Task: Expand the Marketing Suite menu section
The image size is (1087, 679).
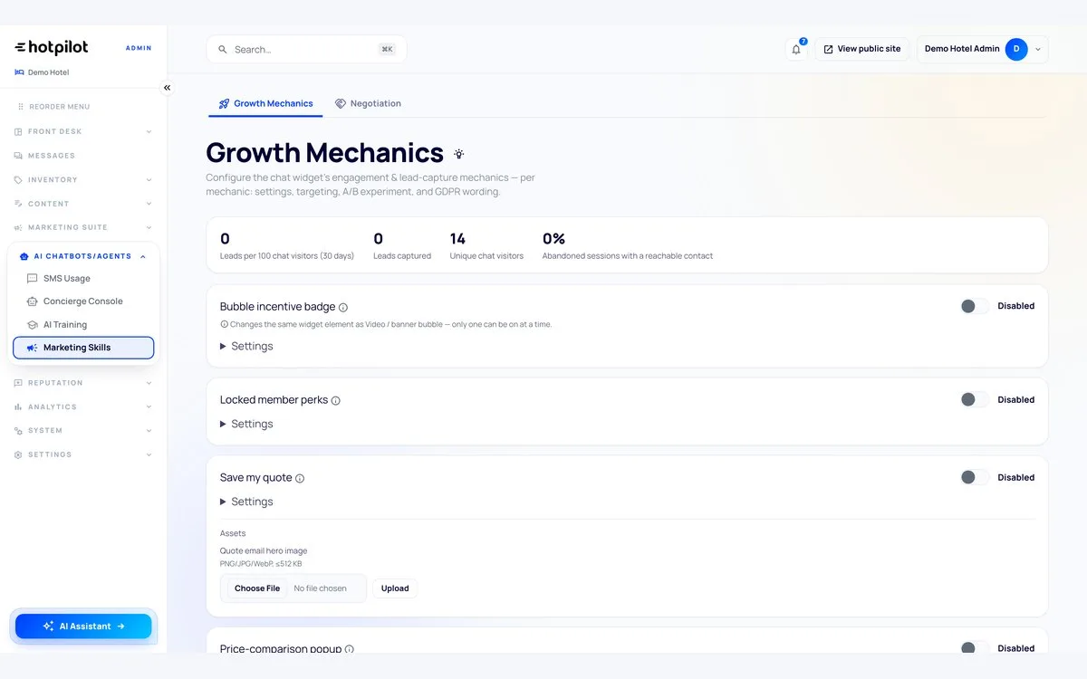Action: click(x=83, y=227)
